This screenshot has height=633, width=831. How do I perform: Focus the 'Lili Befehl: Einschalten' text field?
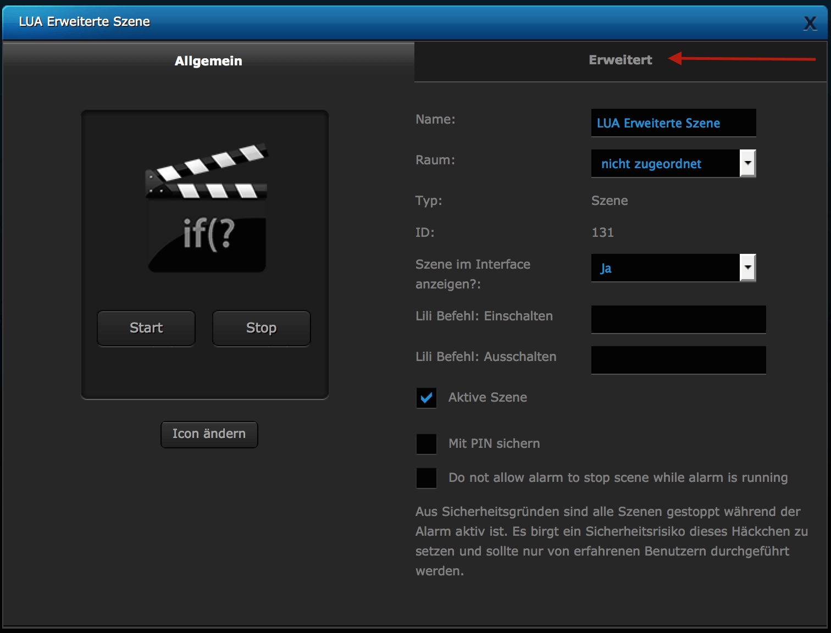point(678,319)
